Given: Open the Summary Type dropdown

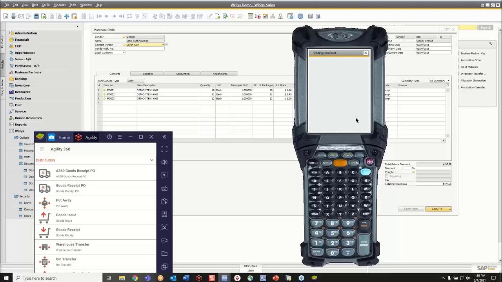Looking at the screenshot, I should tap(448, 81).
